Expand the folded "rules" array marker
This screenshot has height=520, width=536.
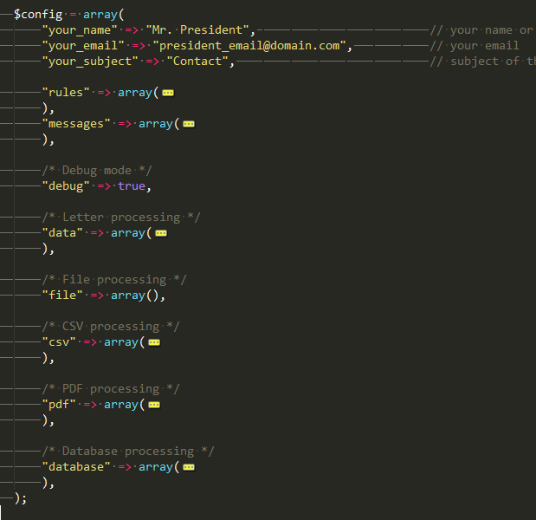(168, 93)
